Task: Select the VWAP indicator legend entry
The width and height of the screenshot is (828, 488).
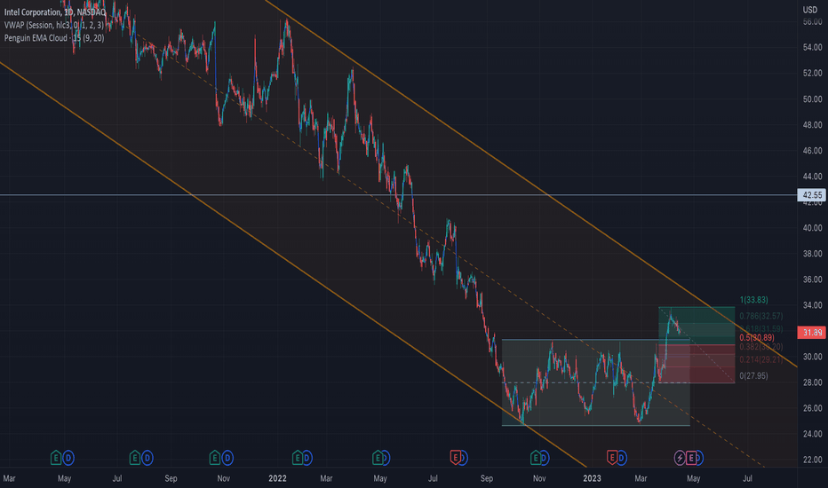Action: coord(54,25)
